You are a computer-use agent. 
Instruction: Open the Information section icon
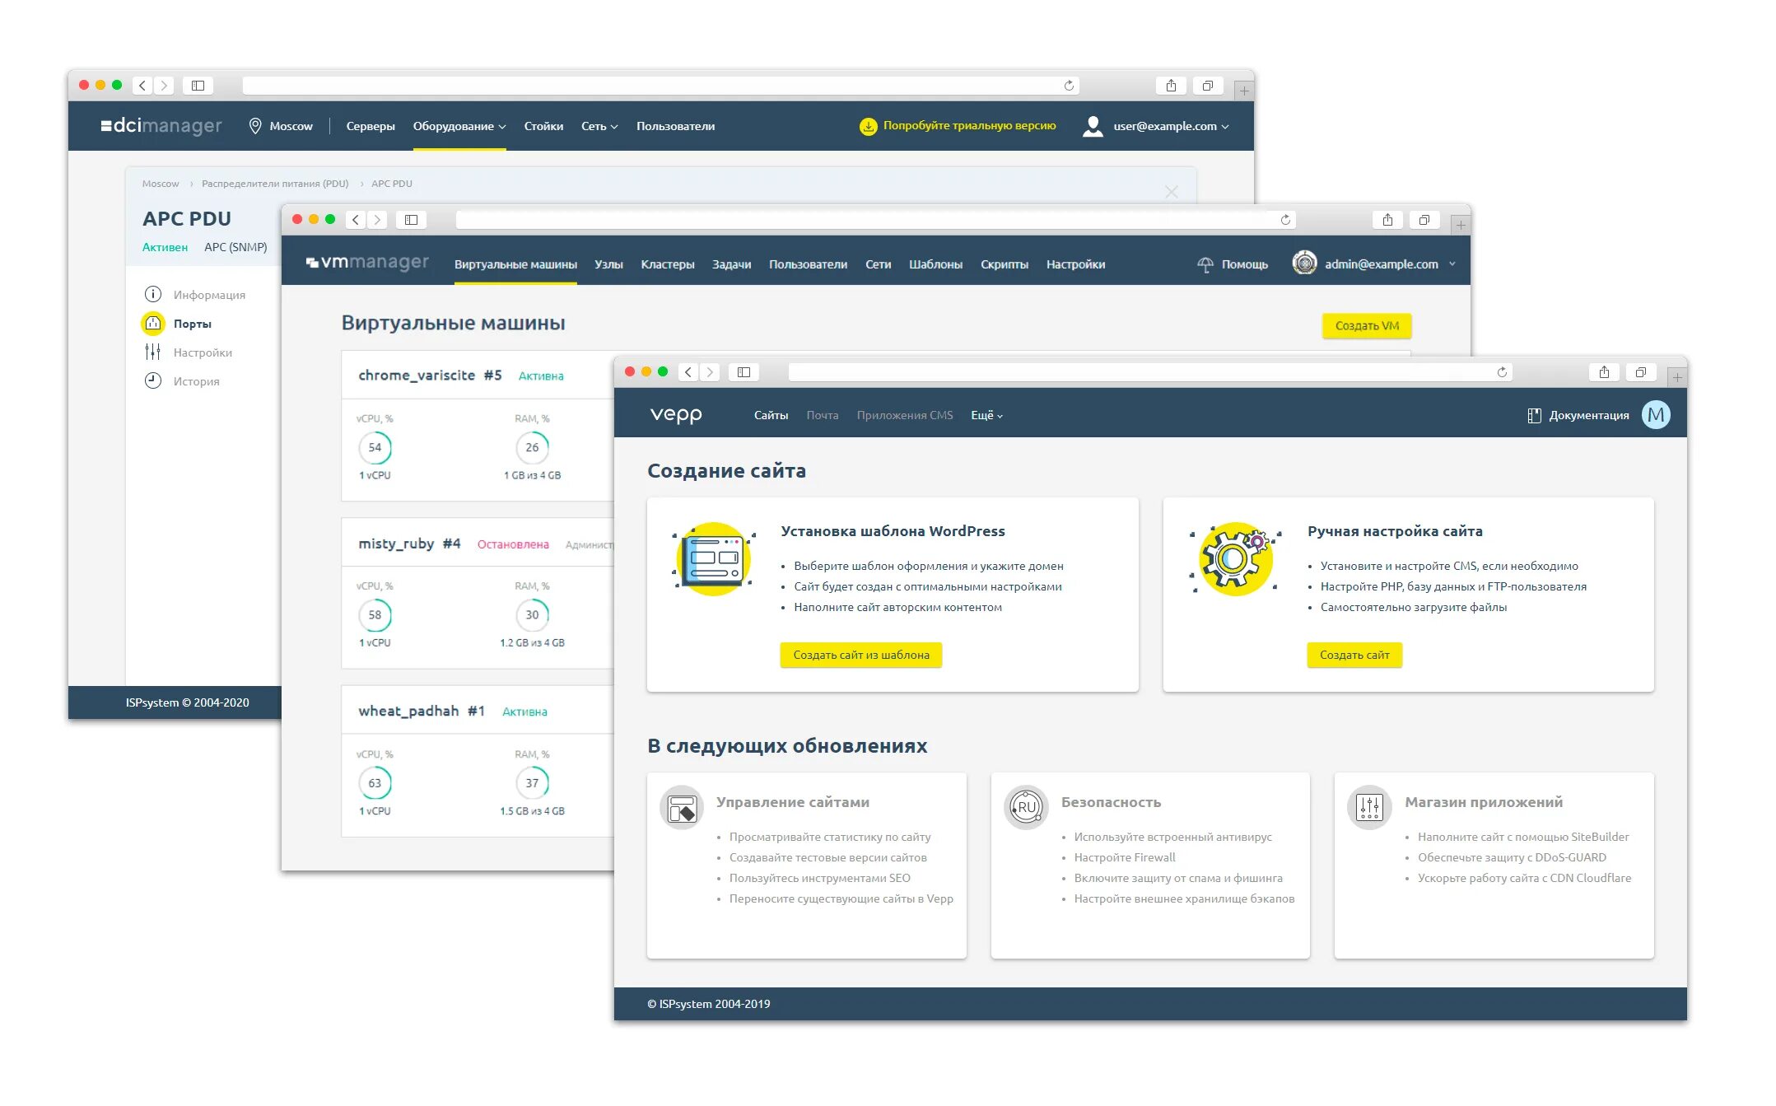pyautogui.click(x=153, y=295)
